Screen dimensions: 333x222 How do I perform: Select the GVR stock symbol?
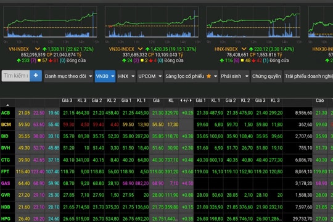click(6, 195)
